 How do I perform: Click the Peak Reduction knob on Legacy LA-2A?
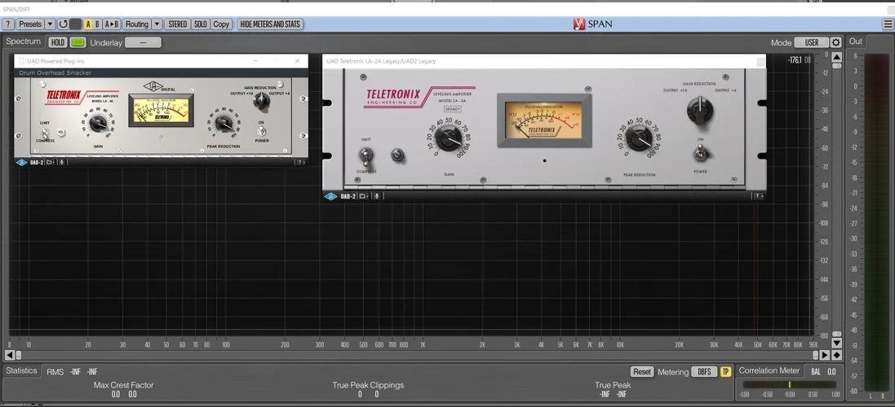[x=639, y=140]
